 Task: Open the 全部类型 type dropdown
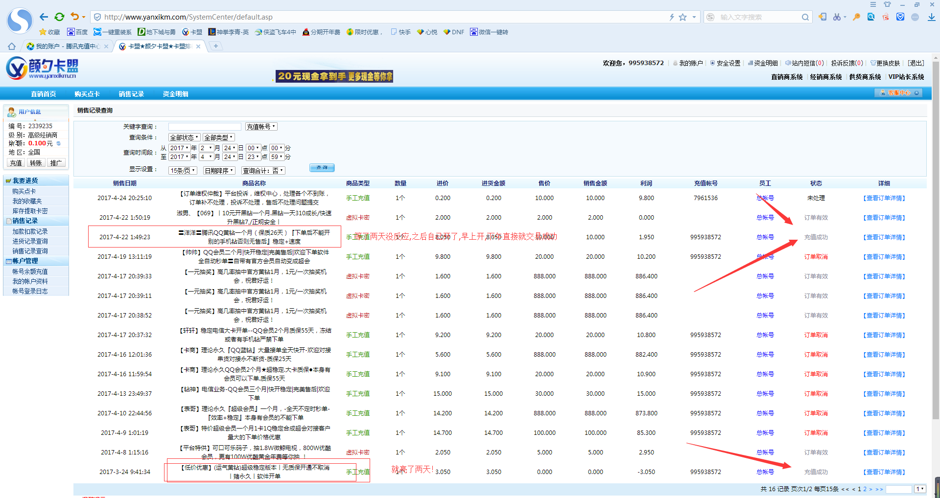(218, 137)
